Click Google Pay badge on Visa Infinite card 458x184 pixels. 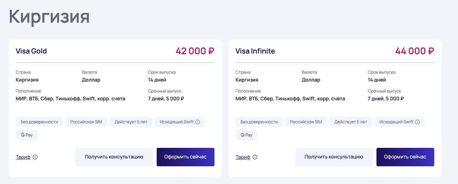246,135
